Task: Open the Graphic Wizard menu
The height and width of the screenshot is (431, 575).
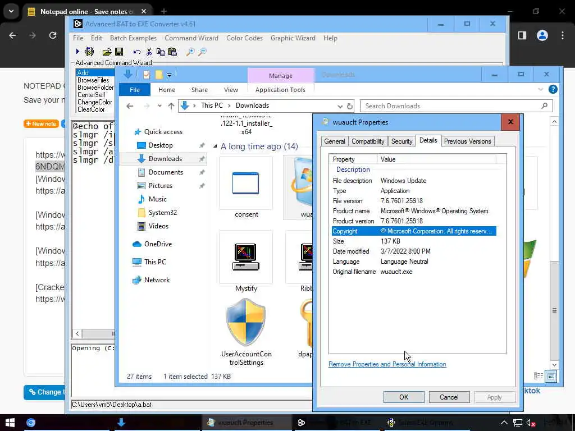Action: tap(293, 38)
